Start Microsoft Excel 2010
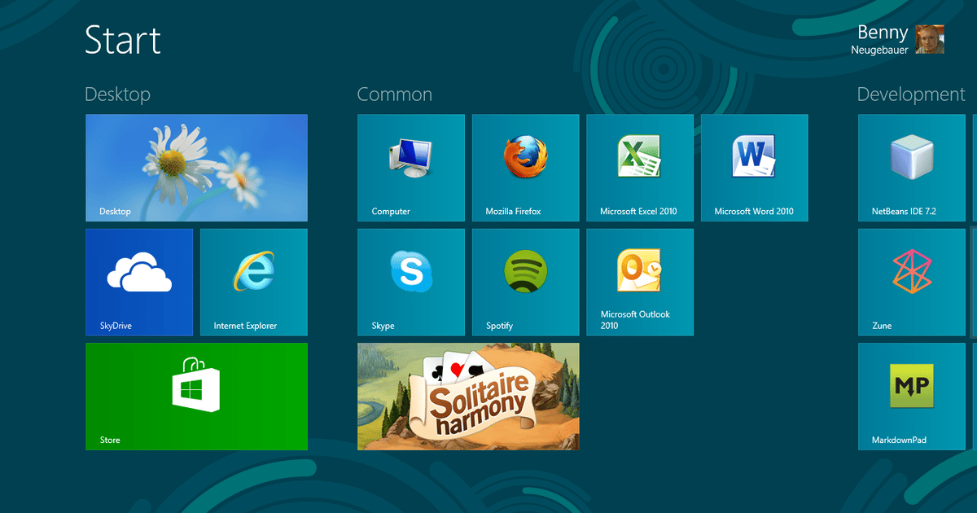The width and height of the screenshot is (977, 513). pyautogui.click(x=640, y=168)
